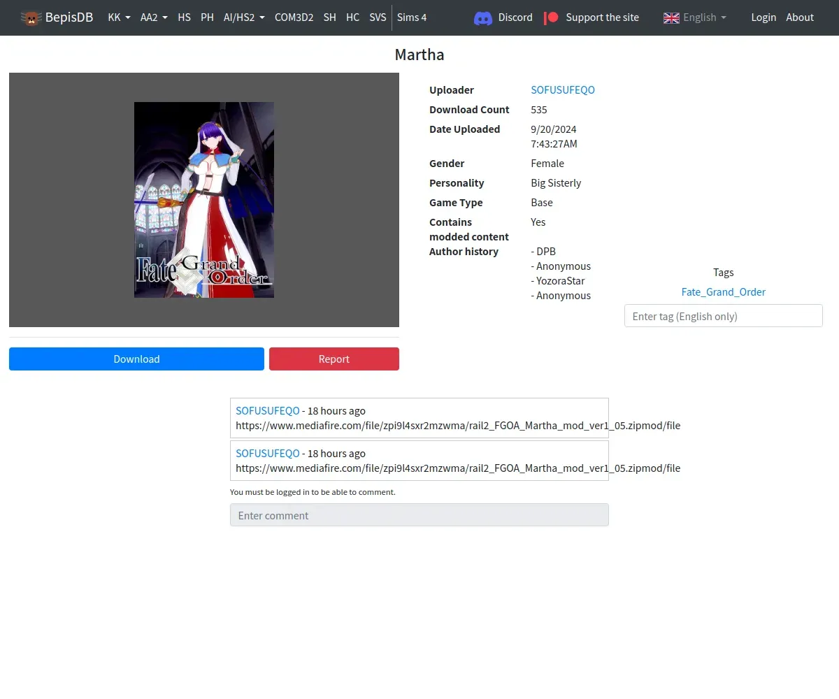
Task: Click the Fate_Grand_Order tag
Action: 724,292
